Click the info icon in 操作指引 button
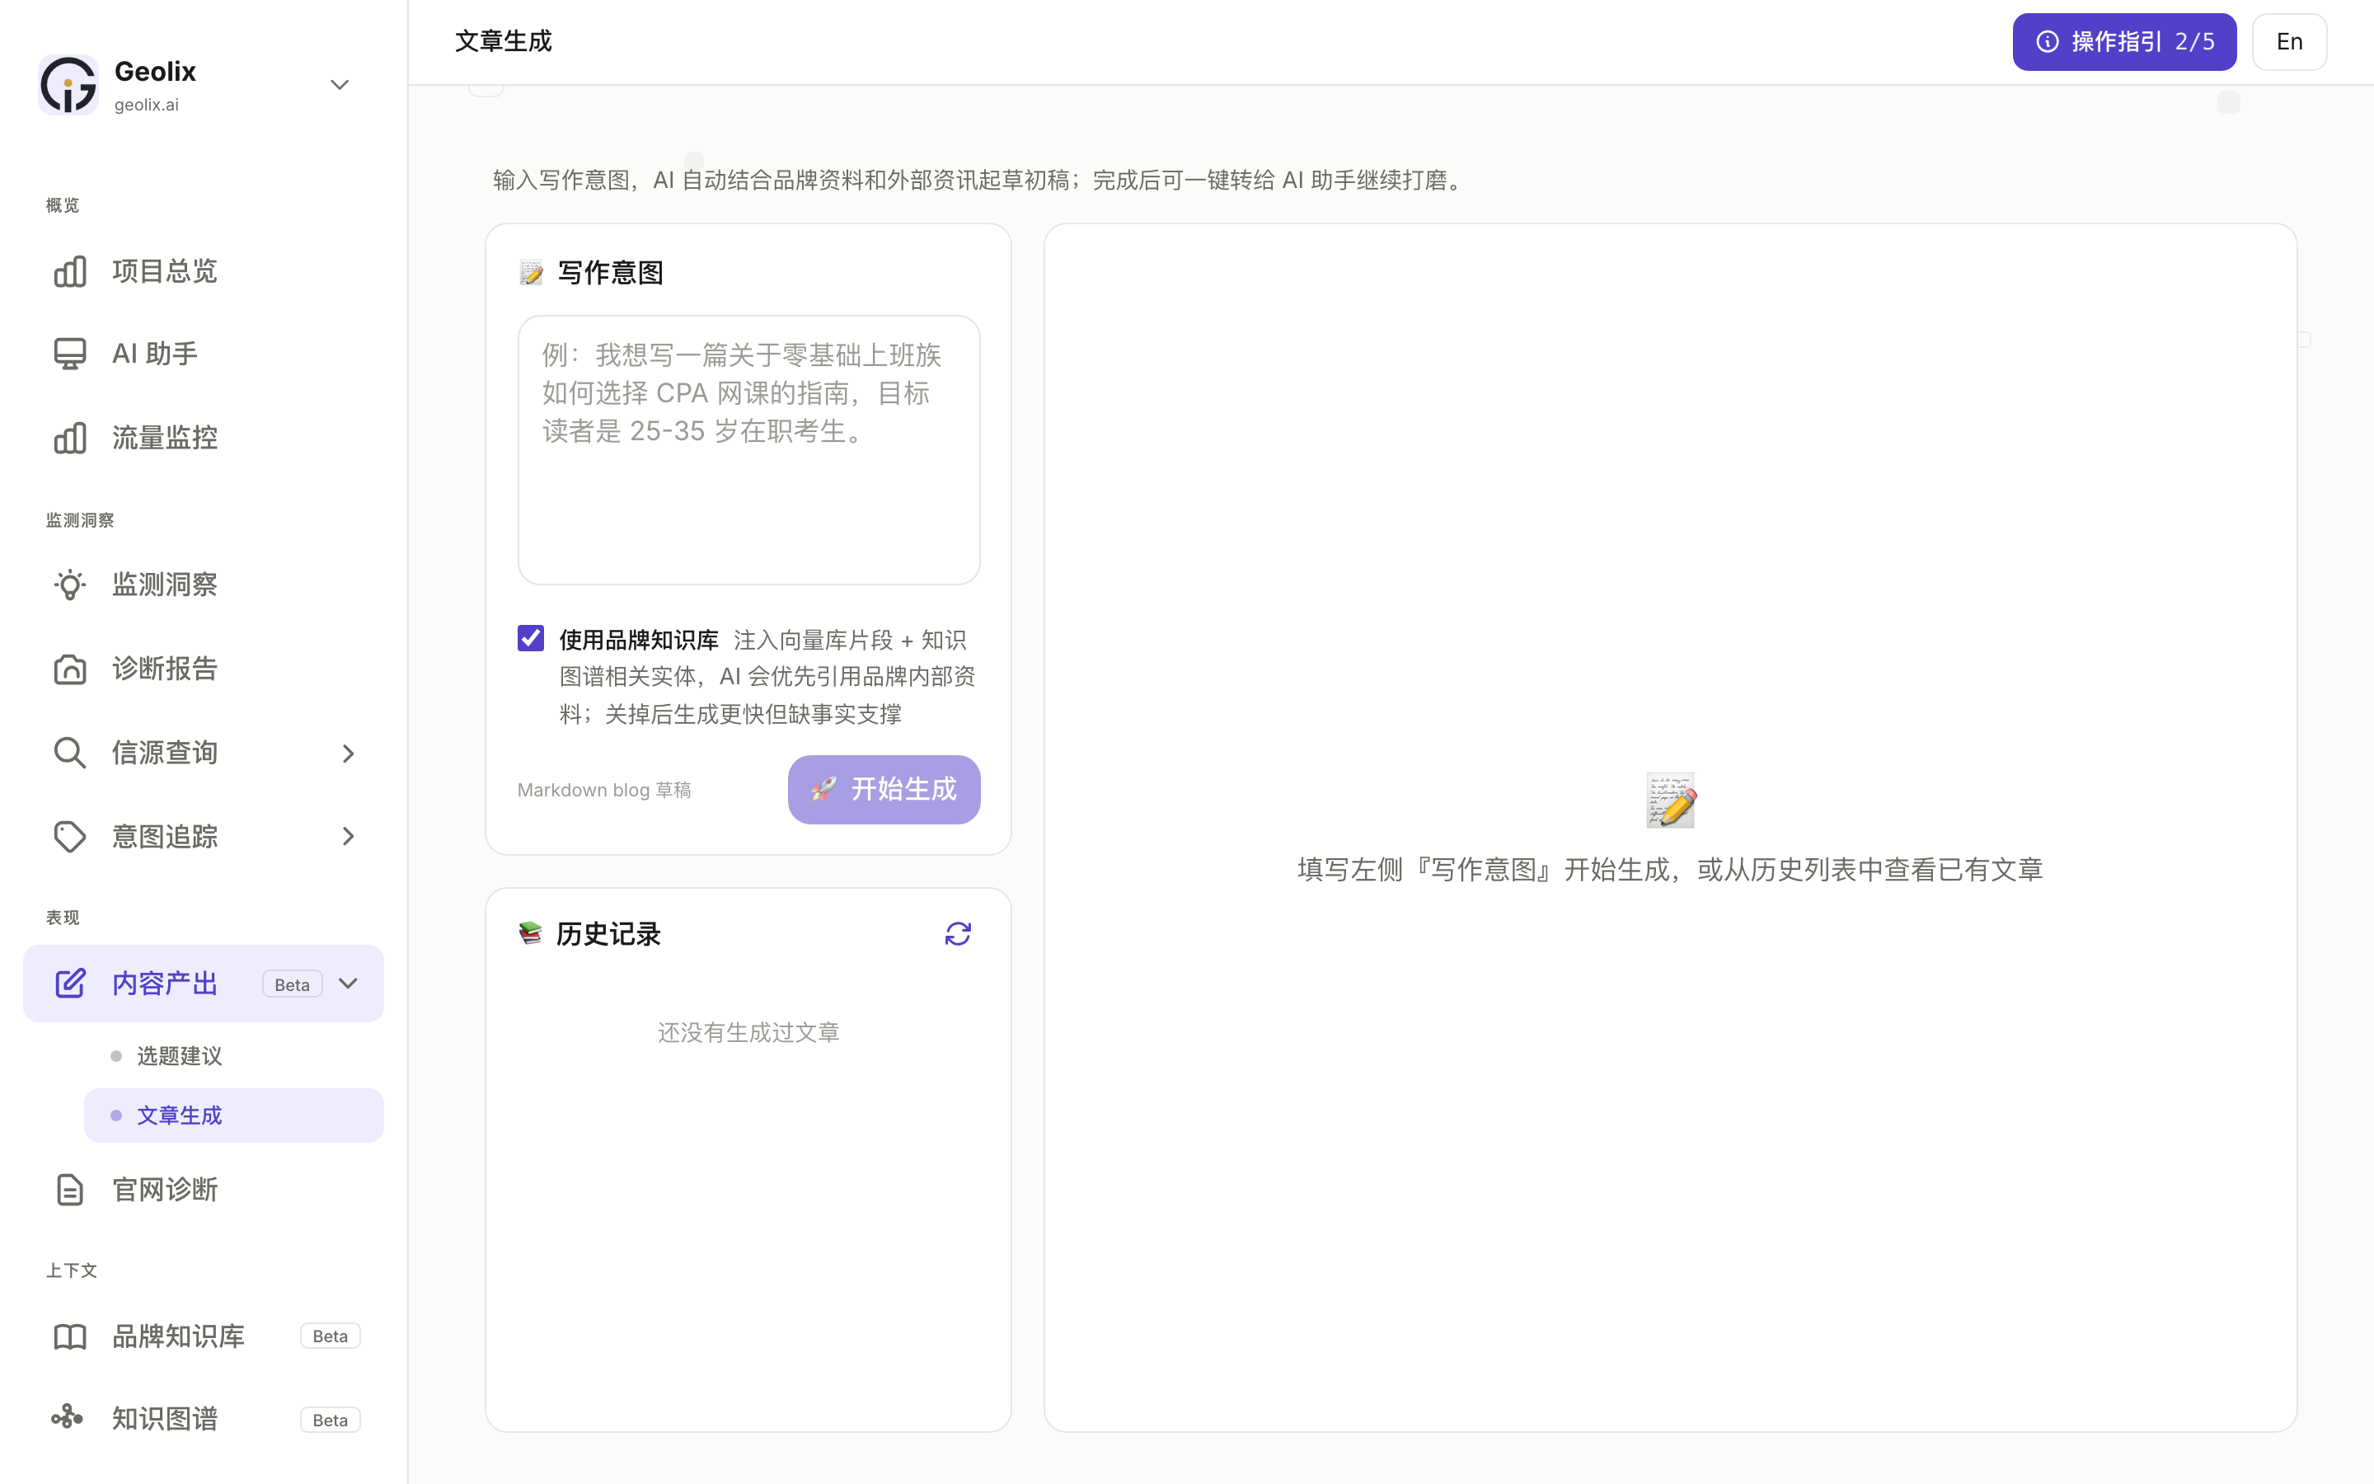This screenshot has width=2374, height=1484. click(x=2048, y=41)
